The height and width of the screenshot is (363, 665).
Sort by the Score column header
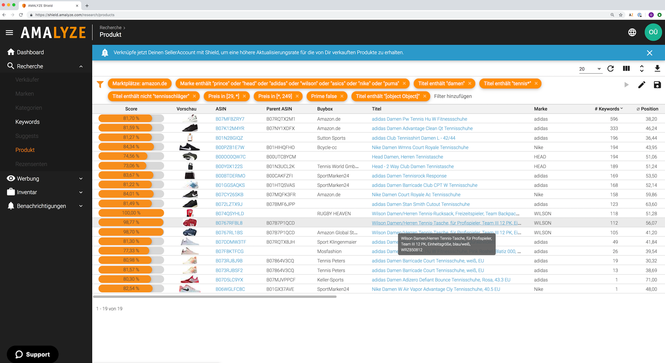(x=131, y=109)
